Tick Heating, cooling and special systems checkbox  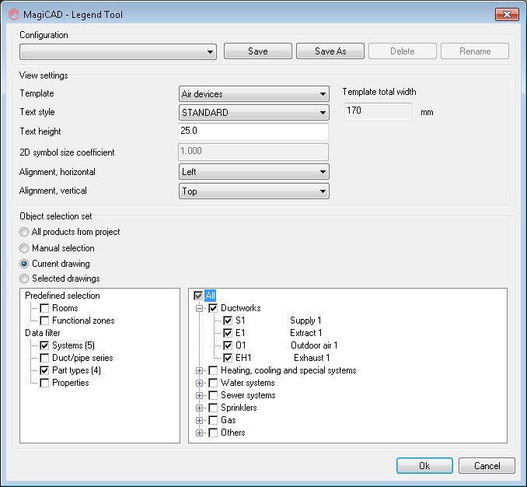coord(213,370)
